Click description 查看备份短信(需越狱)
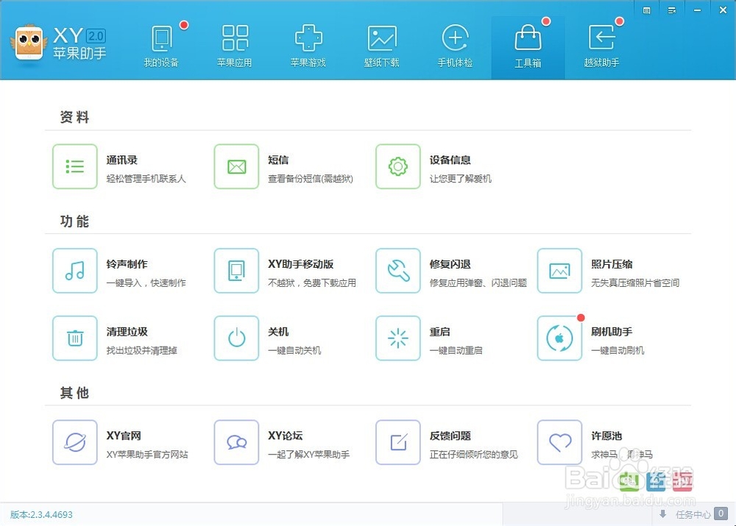 311,179
